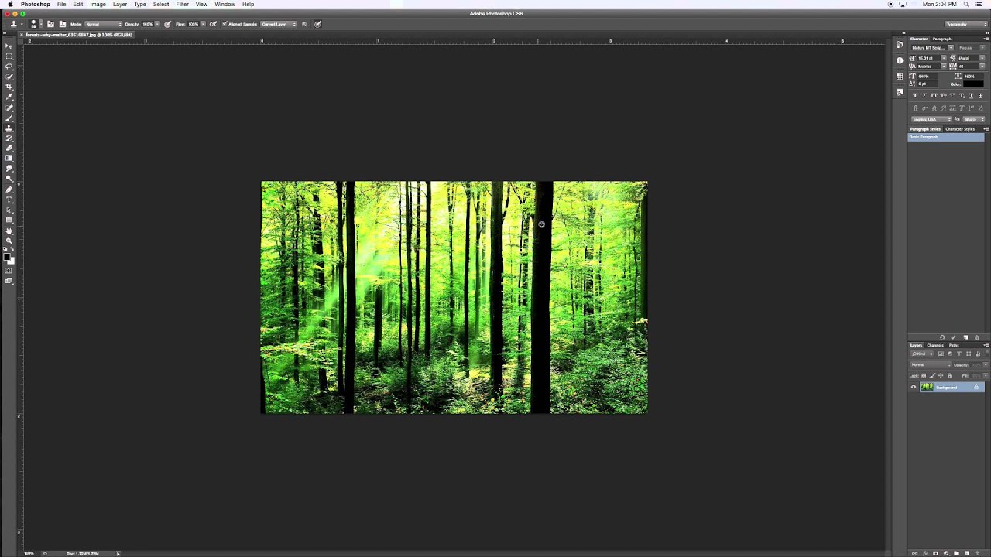The image size is (991, 557).
Task: Click the Character text Color swatch
Action: tap(973, 84)
